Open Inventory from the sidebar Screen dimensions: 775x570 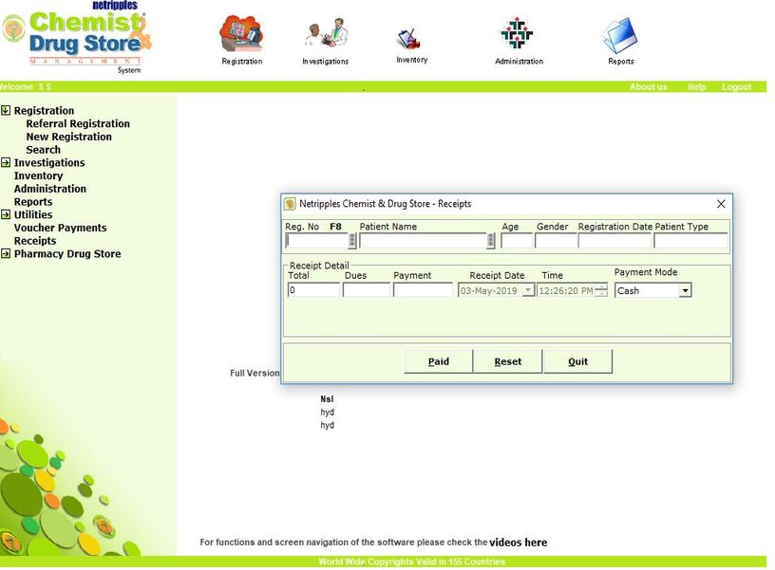pyautogui.click(x=38, y=175)
